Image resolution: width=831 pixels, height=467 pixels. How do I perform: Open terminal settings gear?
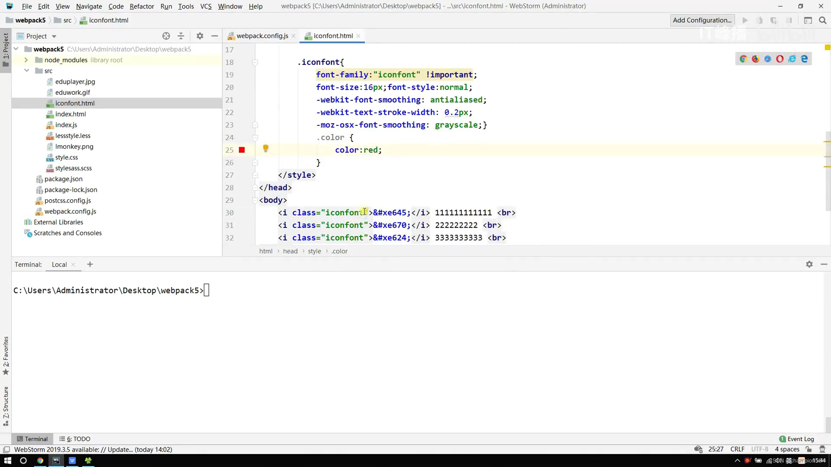(x=809, y=264)
